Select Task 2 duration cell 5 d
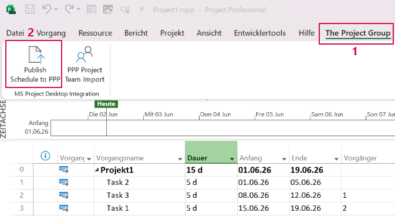Screen dimensions: 395x216 pyautogui.click(x=211, y=183)
